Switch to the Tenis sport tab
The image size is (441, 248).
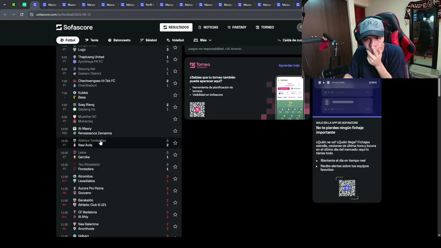coord(92,40)
